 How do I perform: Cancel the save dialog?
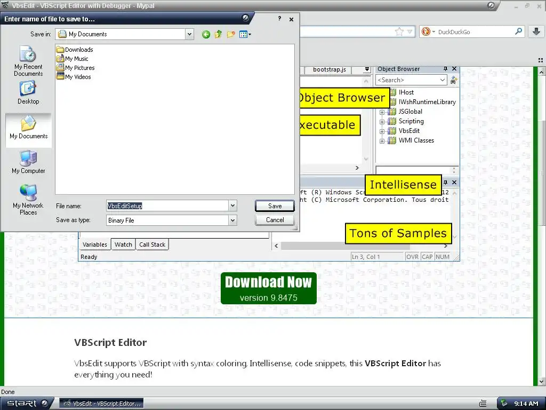click(275, 220)
